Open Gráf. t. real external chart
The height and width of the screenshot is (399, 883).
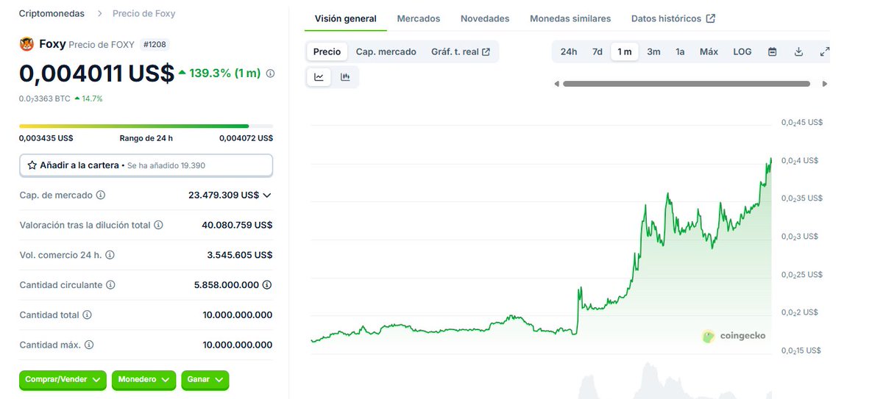[x=461, y=51]
